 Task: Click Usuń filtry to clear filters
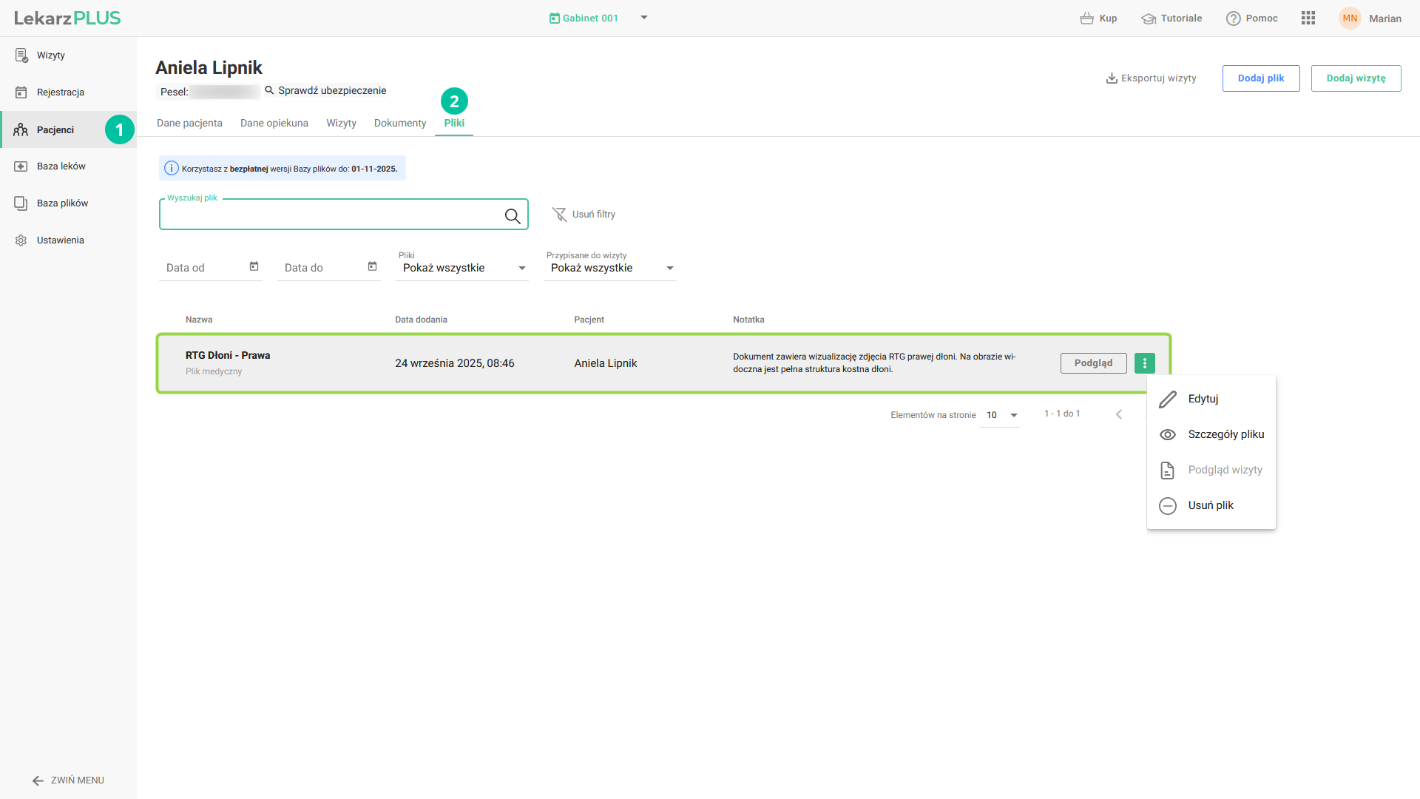pyautogui.click(x=584, y=215)
